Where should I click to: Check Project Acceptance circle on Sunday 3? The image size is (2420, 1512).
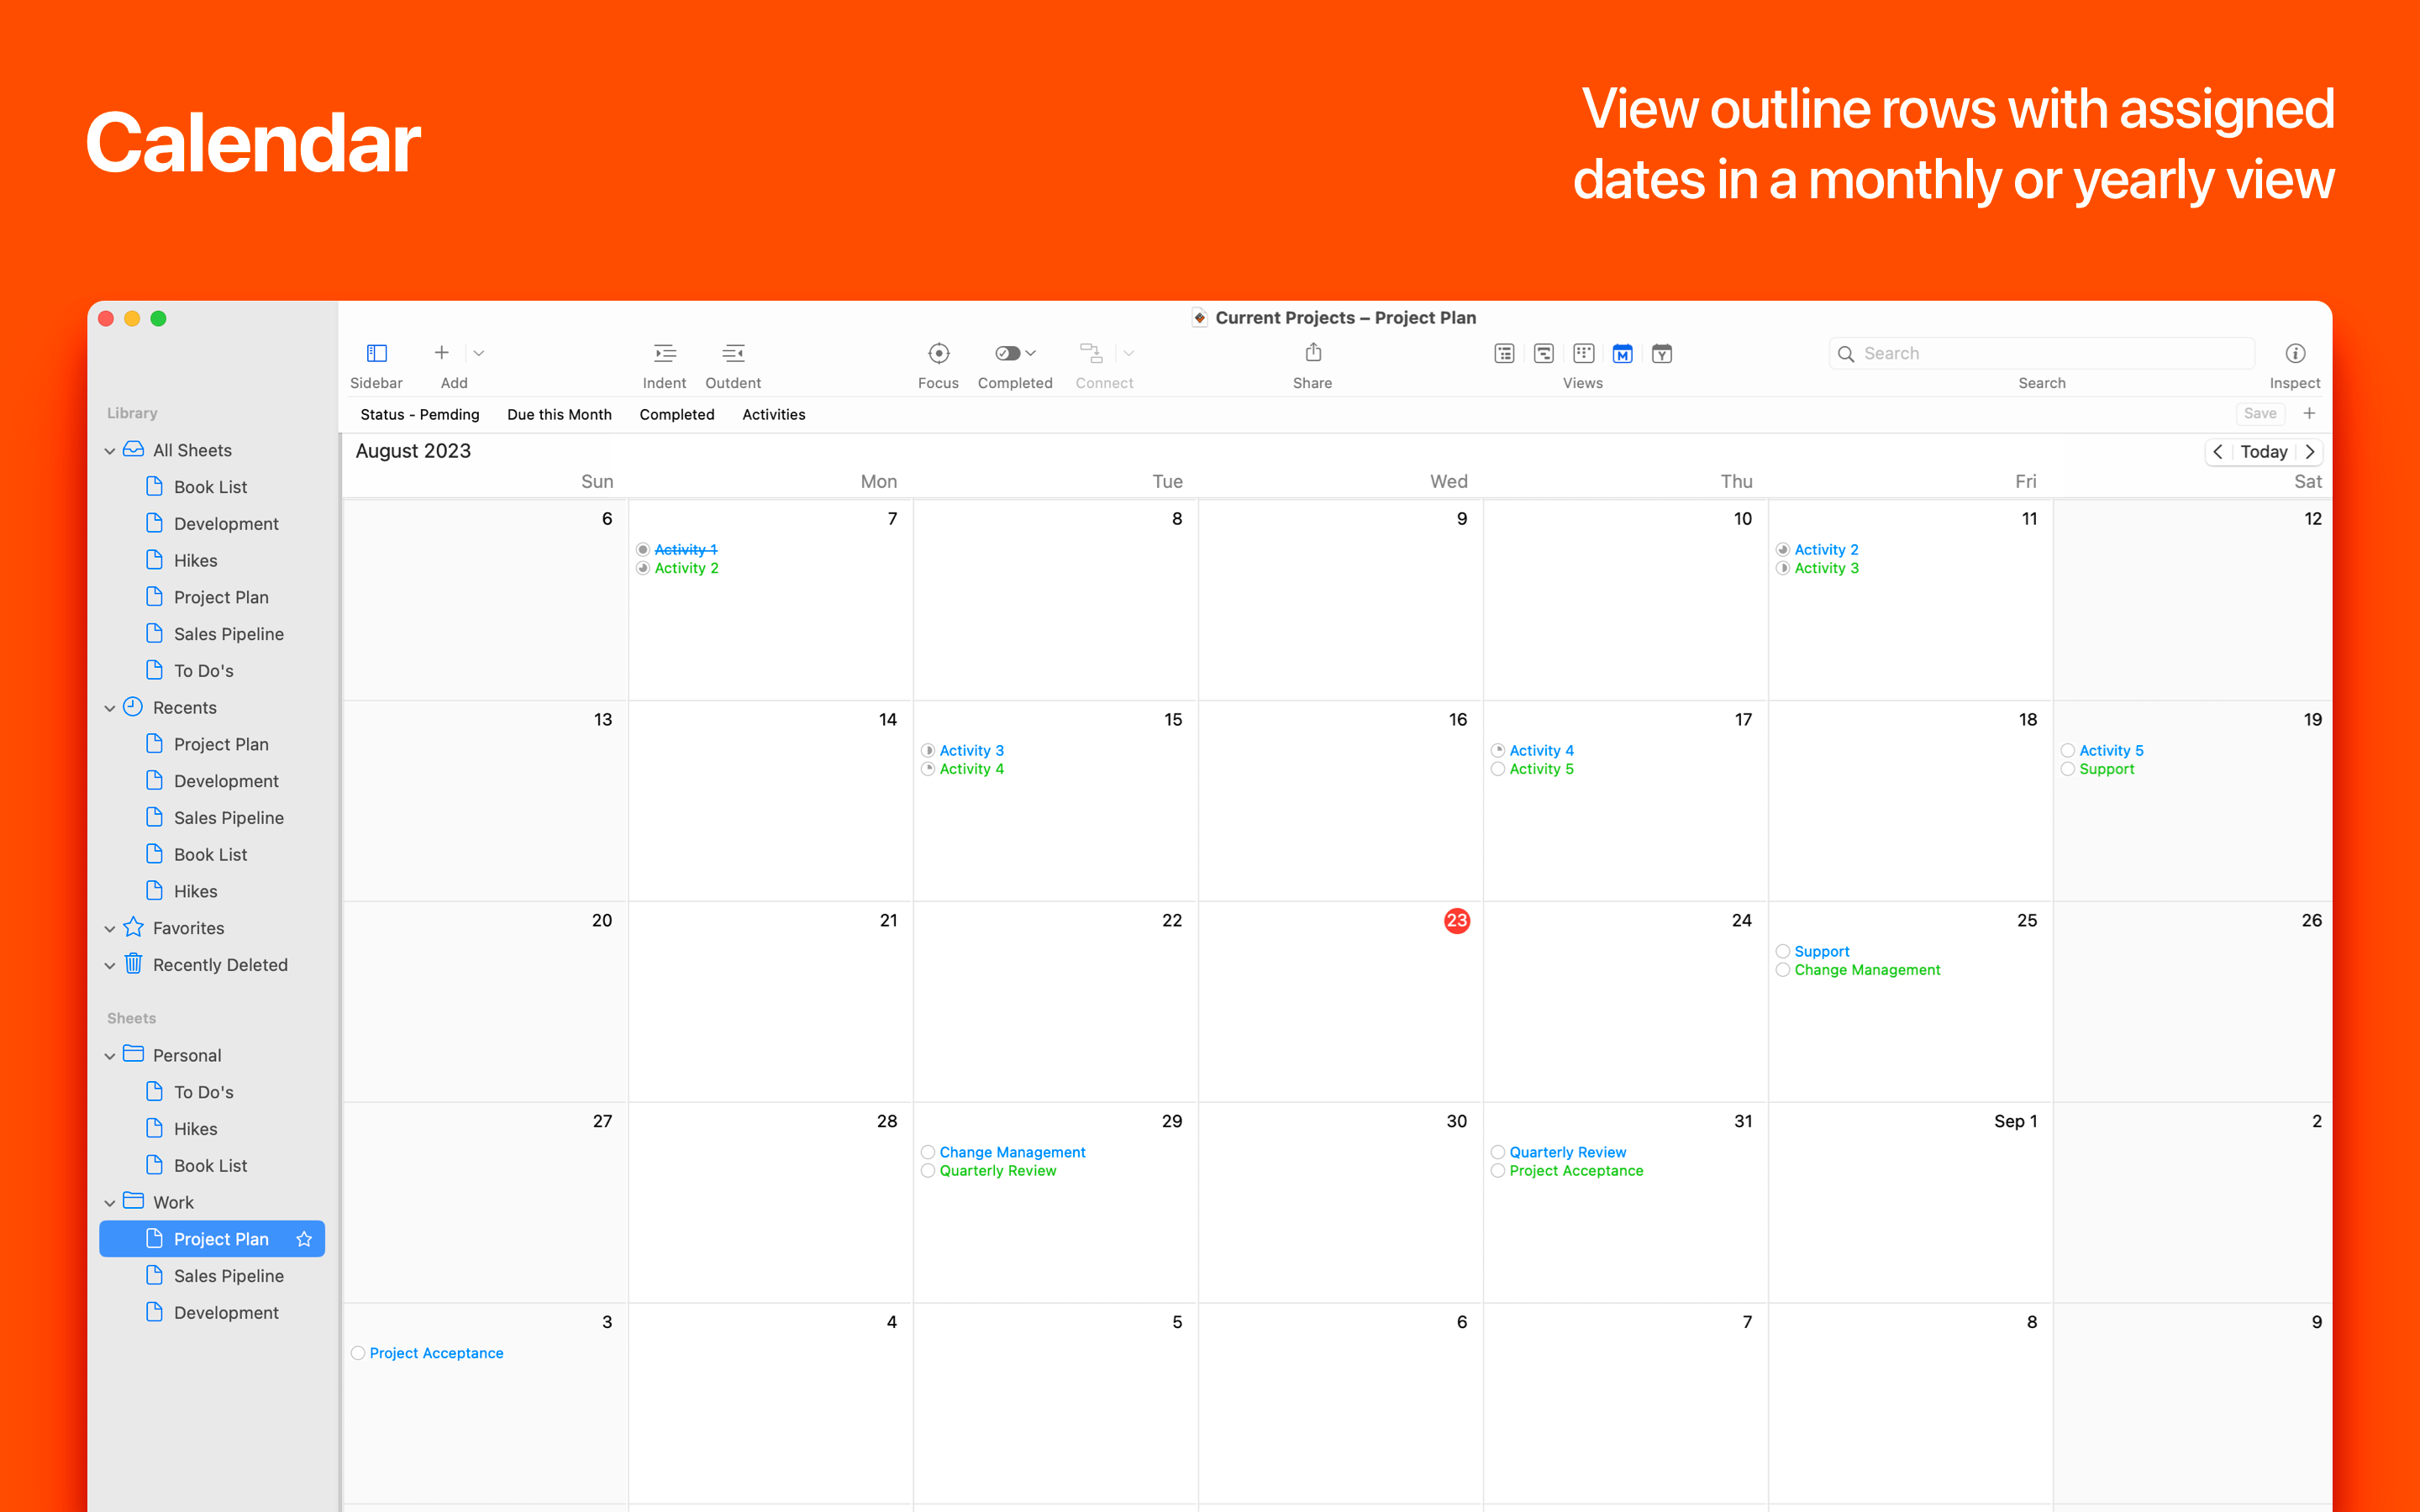tap(358, 1354)
